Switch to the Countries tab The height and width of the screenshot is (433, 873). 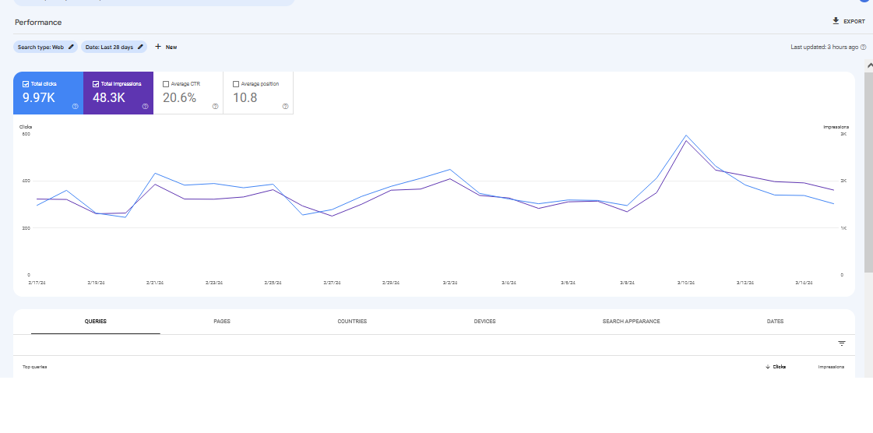(x=352, y=322)
